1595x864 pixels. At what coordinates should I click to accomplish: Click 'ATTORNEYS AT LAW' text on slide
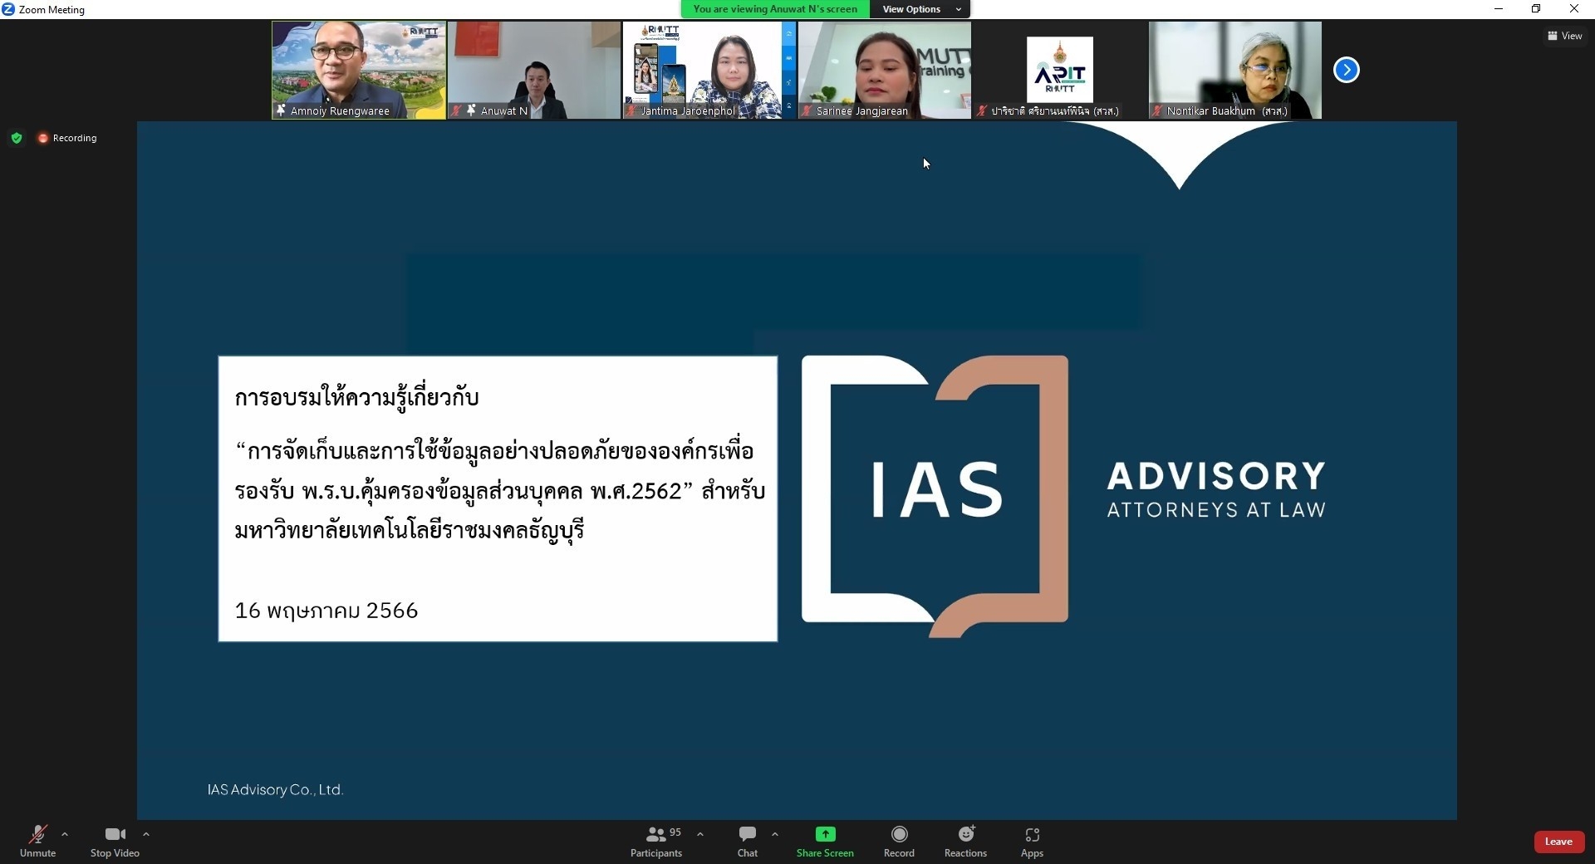click(1216, 509)
